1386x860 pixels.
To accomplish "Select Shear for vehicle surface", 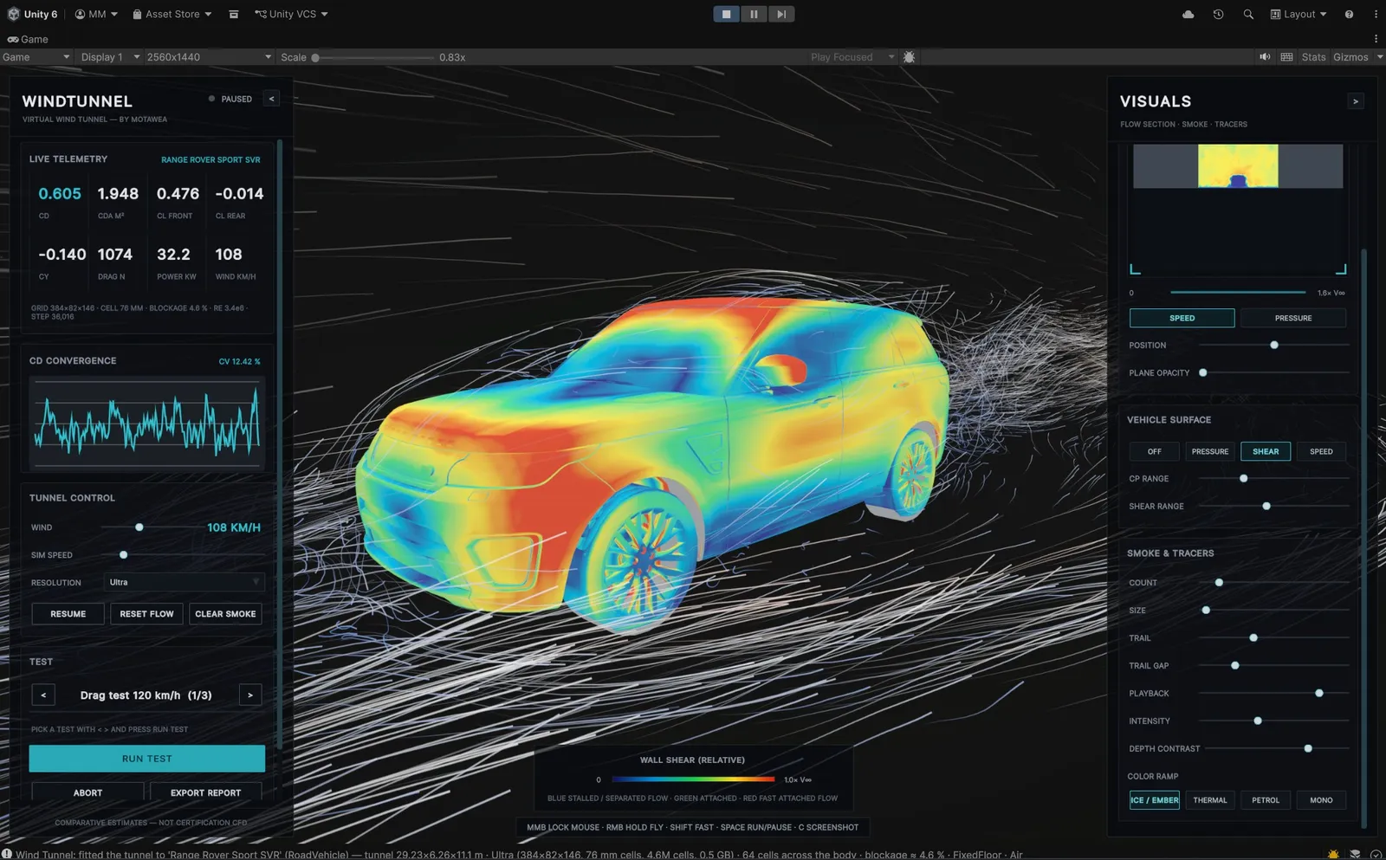I will click(1266, 451).
